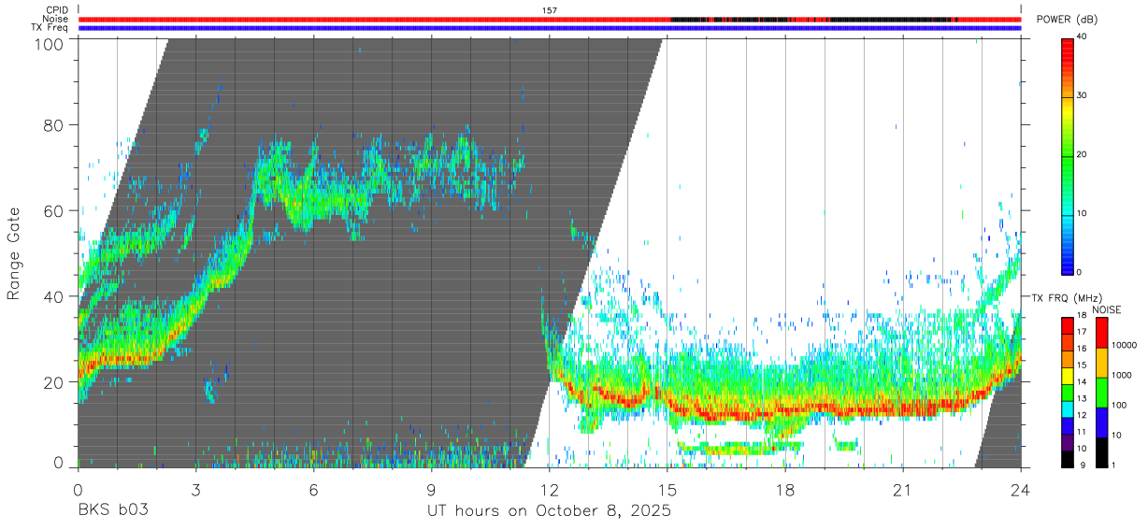The image size is (1148, 530).
Task: Click the 24 tick on the UT hours axis
Action: click(1020, 490)
